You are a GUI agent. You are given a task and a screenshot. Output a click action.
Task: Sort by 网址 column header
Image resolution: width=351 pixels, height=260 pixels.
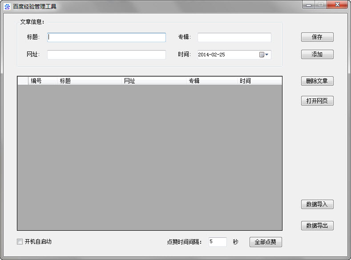pyautogui.click(x=154, y=81)
